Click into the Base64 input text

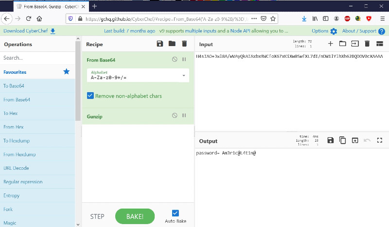point(289,56)
